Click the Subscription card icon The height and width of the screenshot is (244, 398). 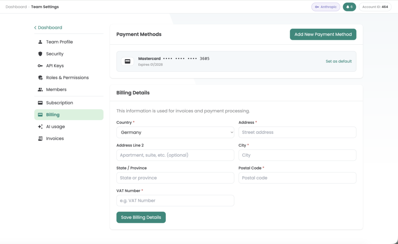[x=40, y=103]
